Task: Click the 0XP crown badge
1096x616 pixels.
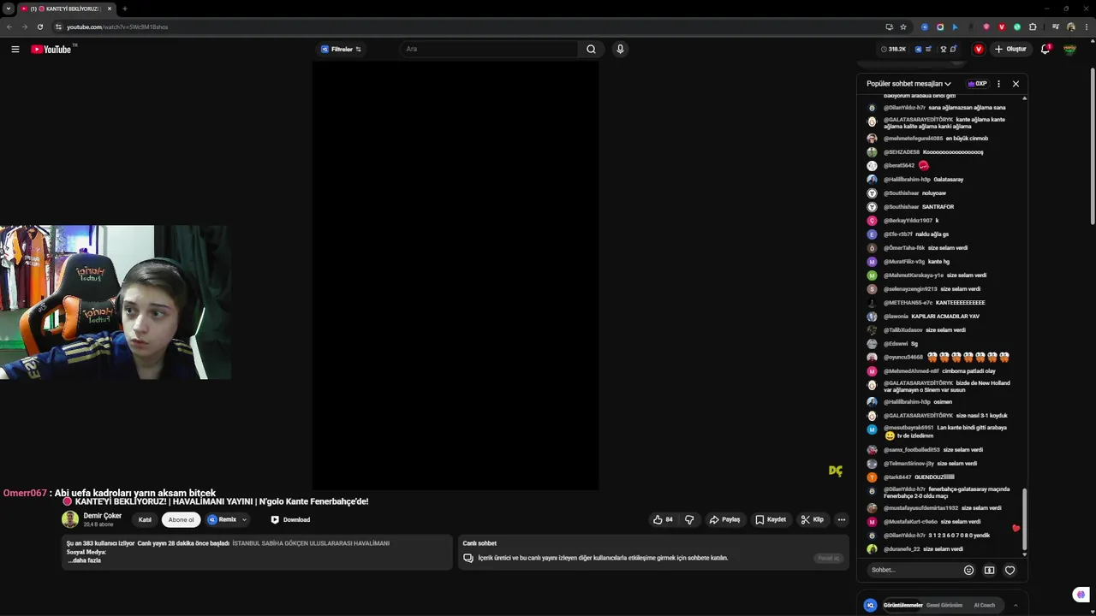Action: (977, 84)
